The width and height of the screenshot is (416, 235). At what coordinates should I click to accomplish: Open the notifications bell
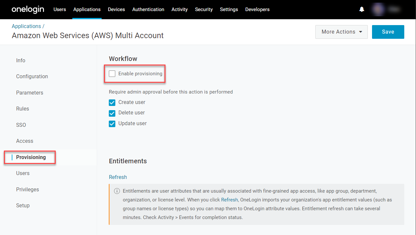coord(362,9)
